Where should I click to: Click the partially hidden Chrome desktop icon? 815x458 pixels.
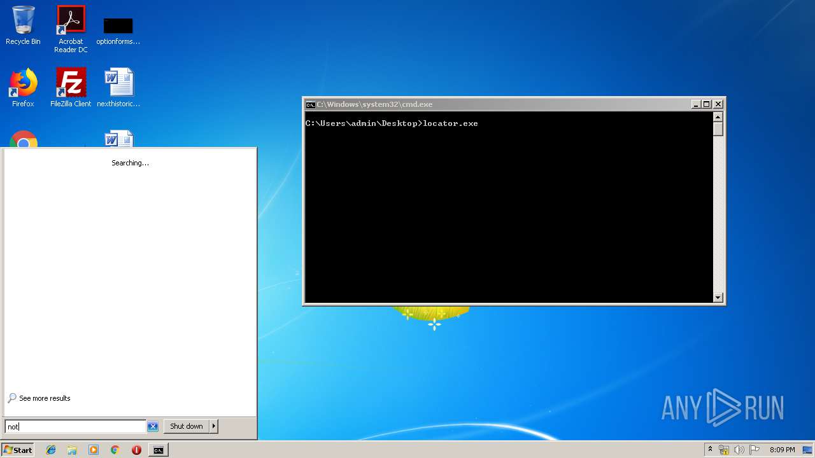(x=24, y=139)
